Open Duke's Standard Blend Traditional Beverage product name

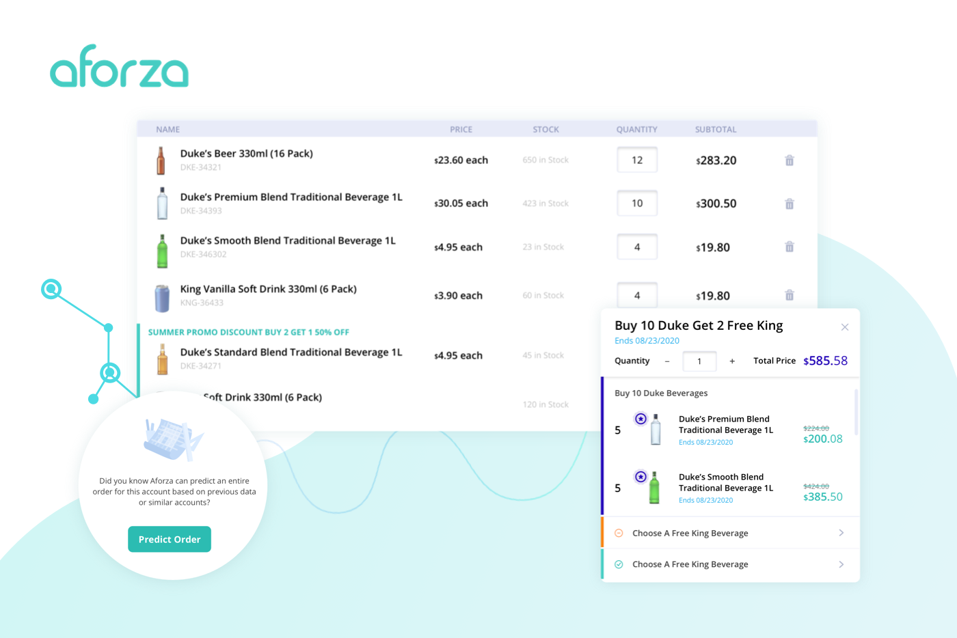click(x=291, y=352)
